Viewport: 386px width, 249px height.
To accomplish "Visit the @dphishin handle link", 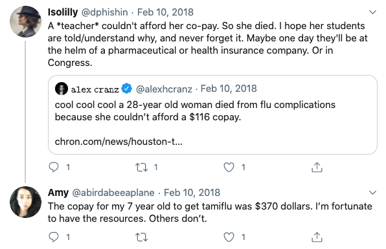I will click(x=104, y=12).
